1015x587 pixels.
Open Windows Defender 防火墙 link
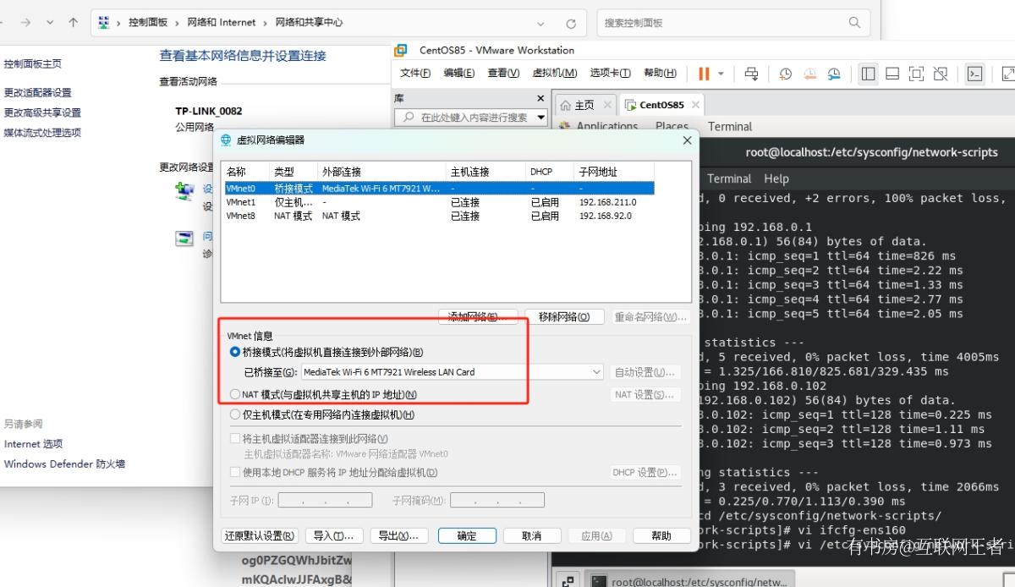click(64, 464)
